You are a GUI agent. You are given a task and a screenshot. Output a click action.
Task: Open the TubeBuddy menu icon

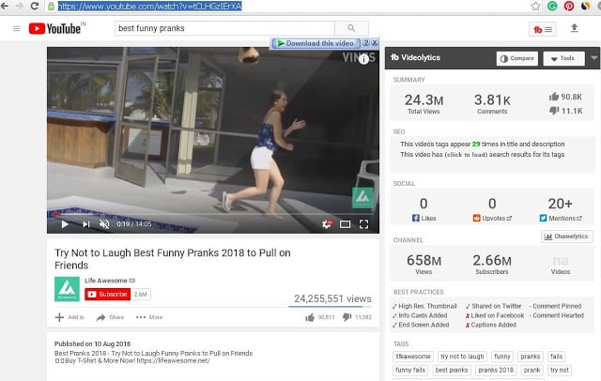pos(543,29)
